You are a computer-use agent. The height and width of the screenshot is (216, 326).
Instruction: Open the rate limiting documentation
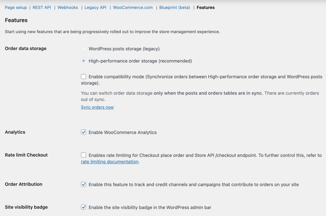(x=109, y=161)
